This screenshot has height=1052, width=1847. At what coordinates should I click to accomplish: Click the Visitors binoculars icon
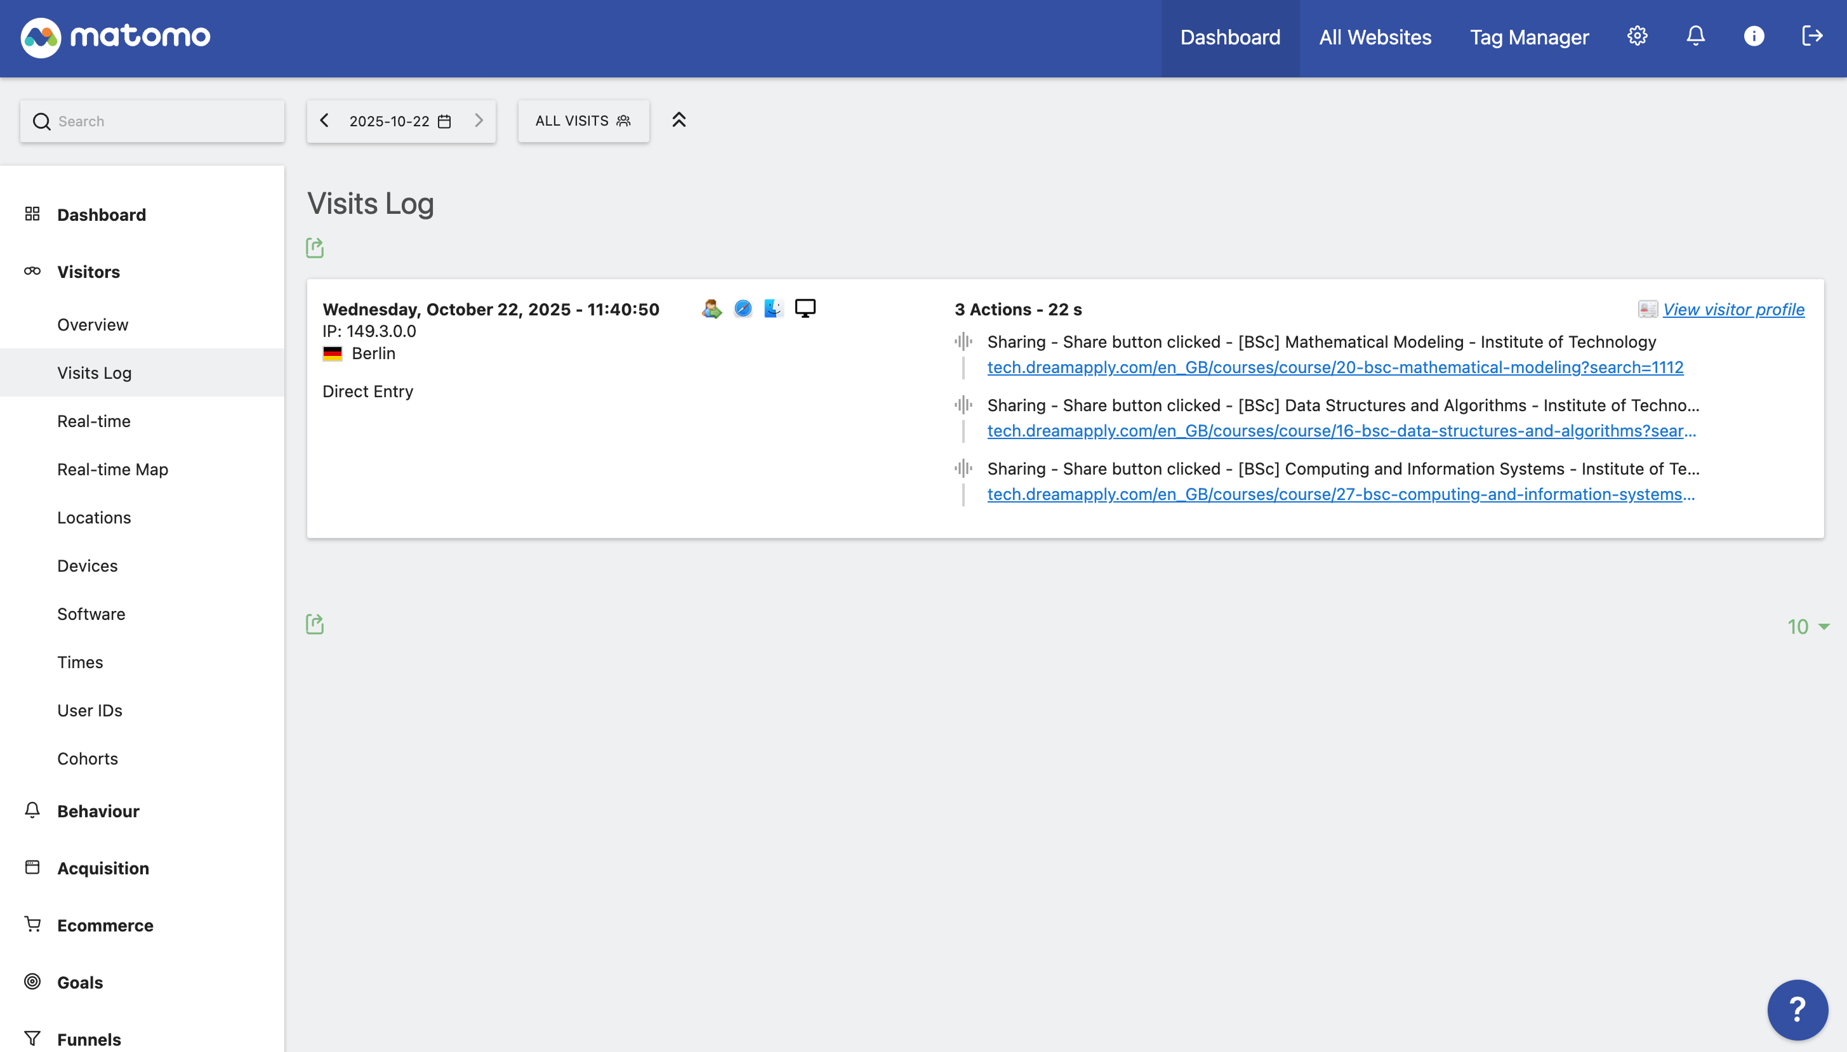pyautogui.click(x=32, y=271)
